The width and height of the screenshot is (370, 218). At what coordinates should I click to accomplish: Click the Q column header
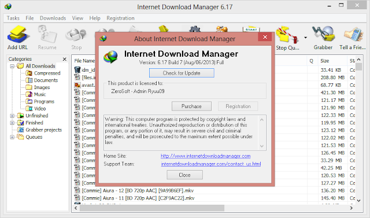[x=312, y=61]
